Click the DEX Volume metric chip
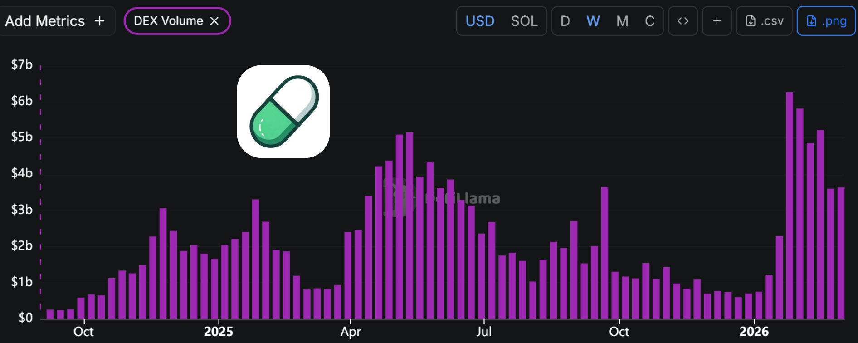Viewport: 858px width, 343px height. (x=168, y=21)
